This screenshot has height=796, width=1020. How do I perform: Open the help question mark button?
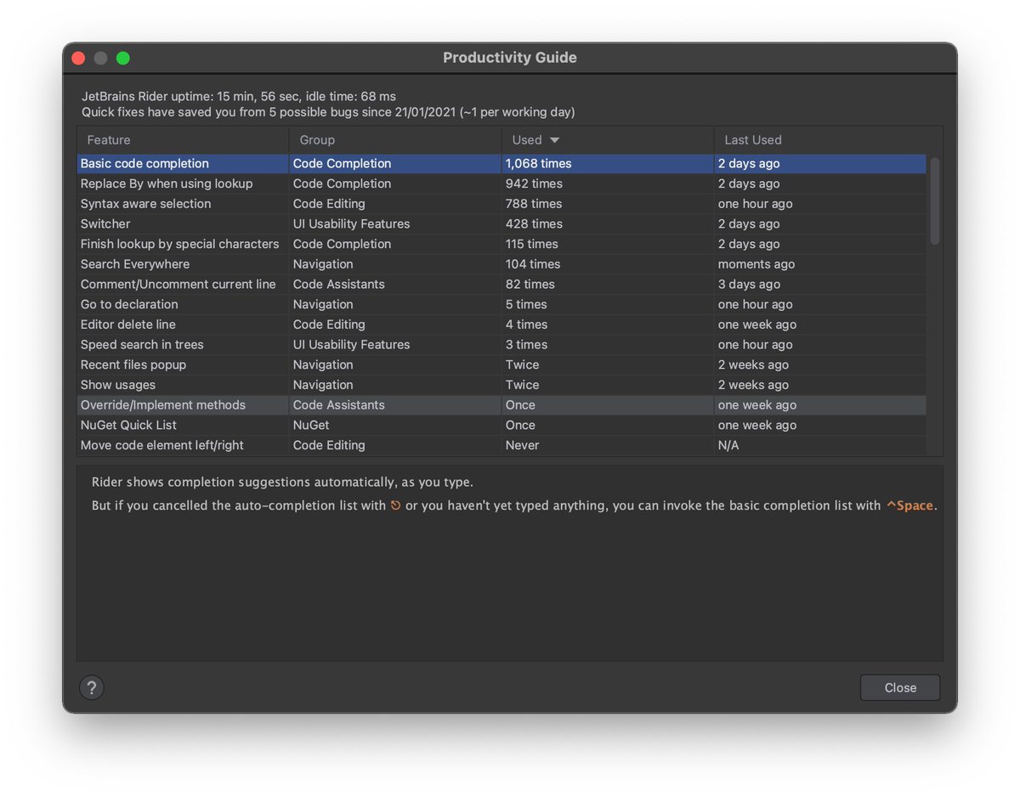point(92,687)
